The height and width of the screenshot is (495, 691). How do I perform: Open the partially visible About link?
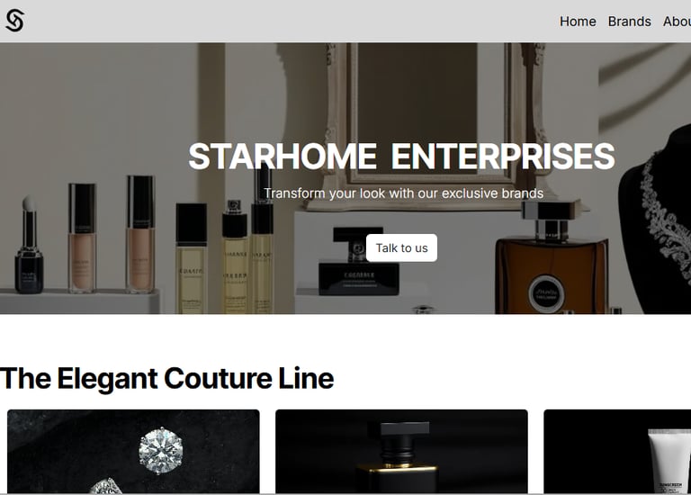click(677, 22)
